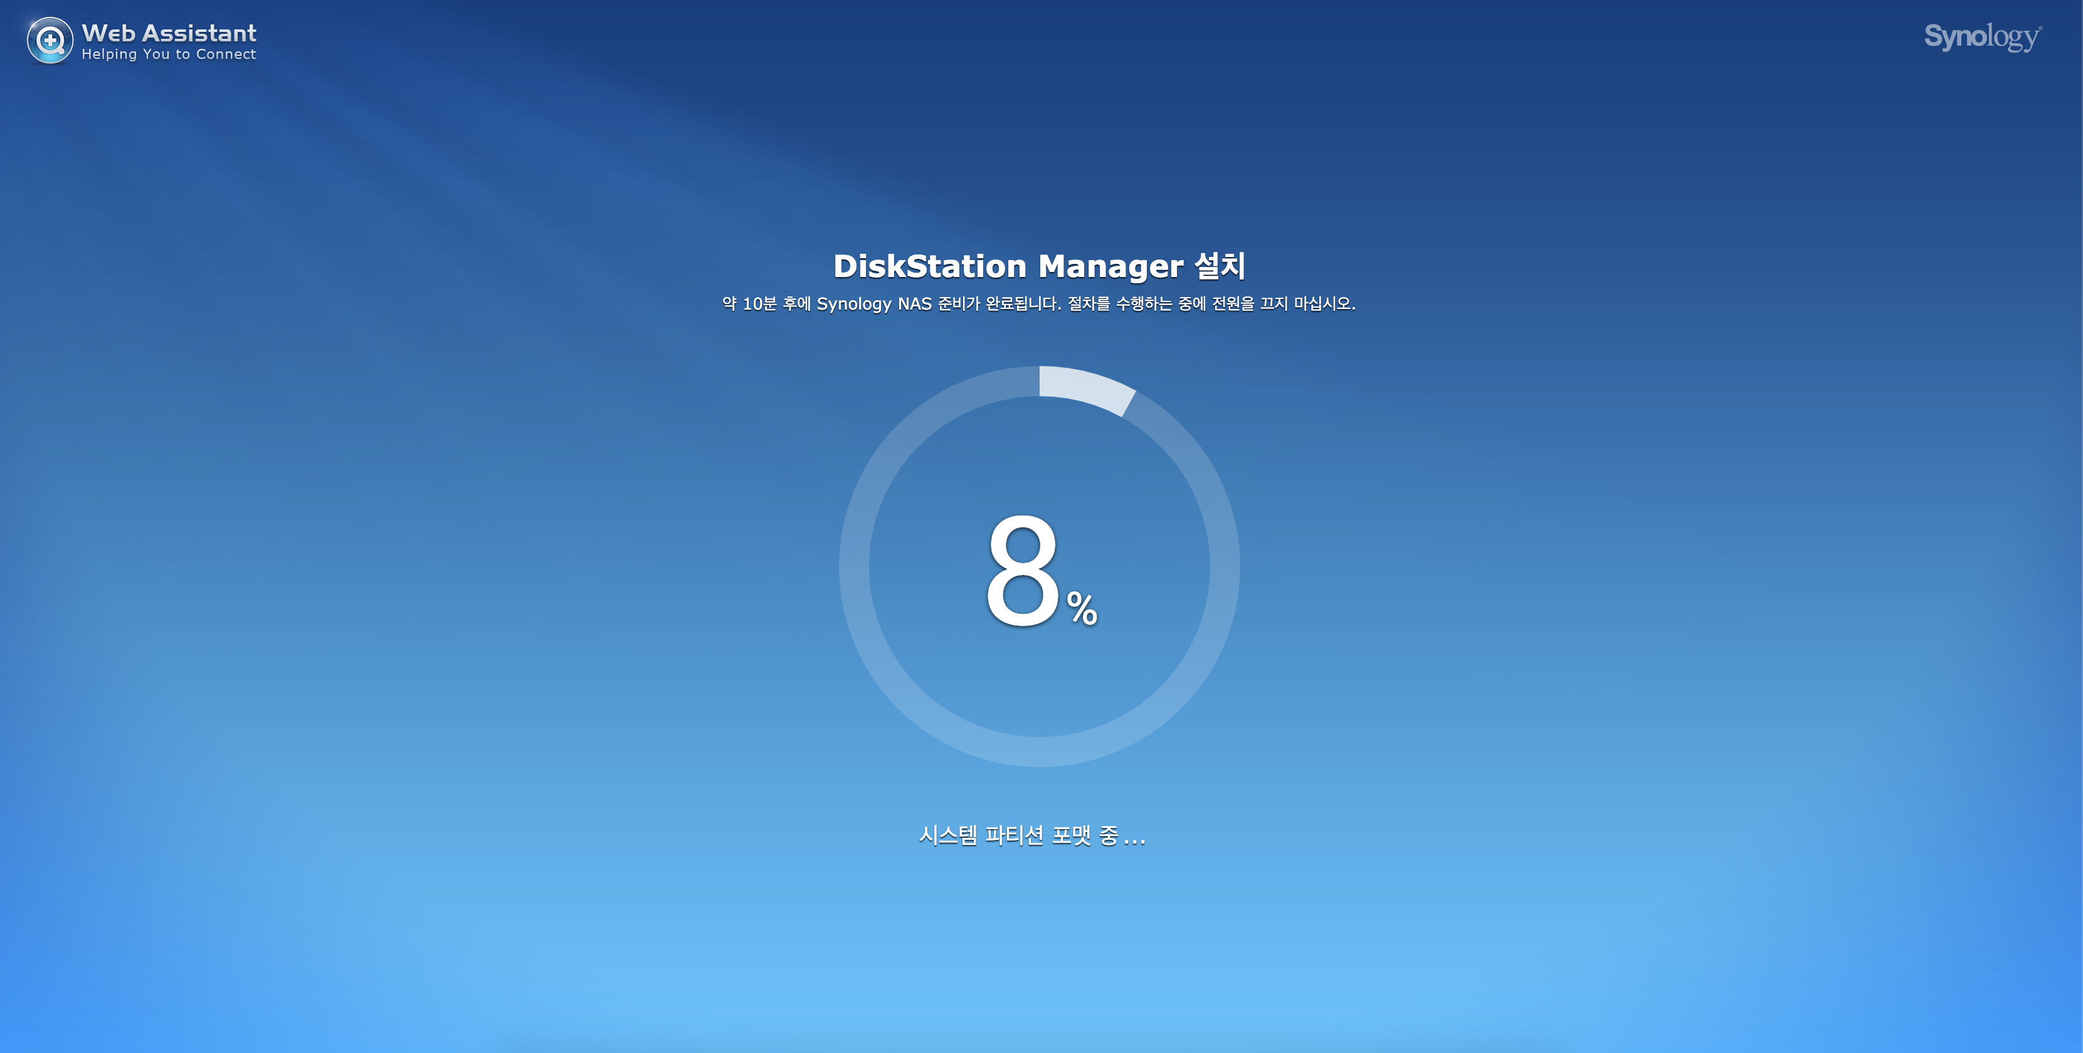Click the left side of progress ring

point(854,567)
